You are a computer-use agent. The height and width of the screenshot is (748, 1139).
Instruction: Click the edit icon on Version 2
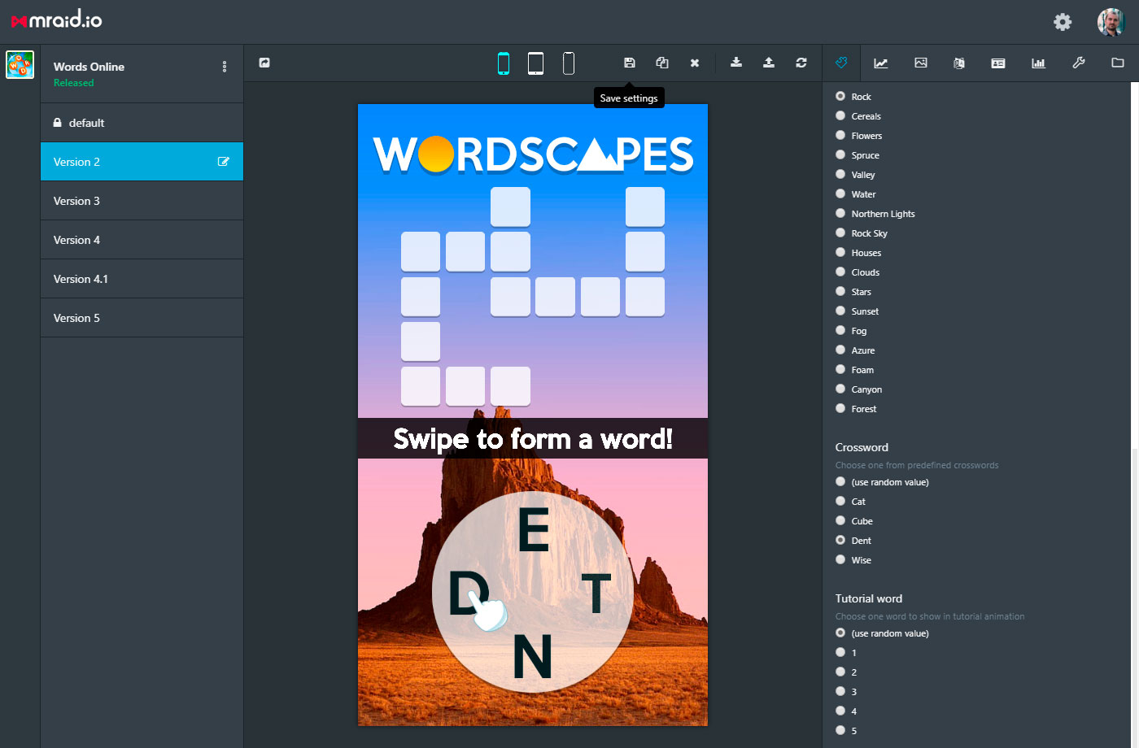[x=224, y=162]
